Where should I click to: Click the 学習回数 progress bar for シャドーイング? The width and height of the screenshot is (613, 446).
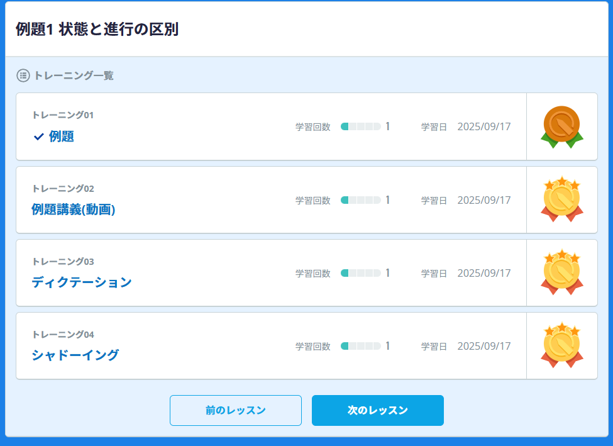click(x=360, y=346)
